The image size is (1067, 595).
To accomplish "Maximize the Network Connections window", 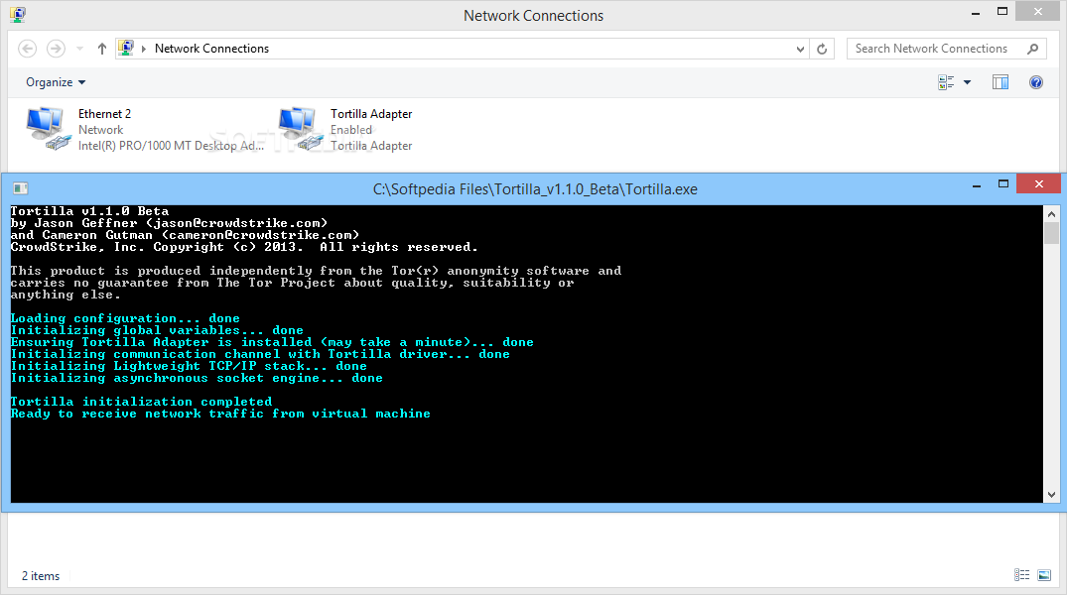I will (x=1002, y=12).
